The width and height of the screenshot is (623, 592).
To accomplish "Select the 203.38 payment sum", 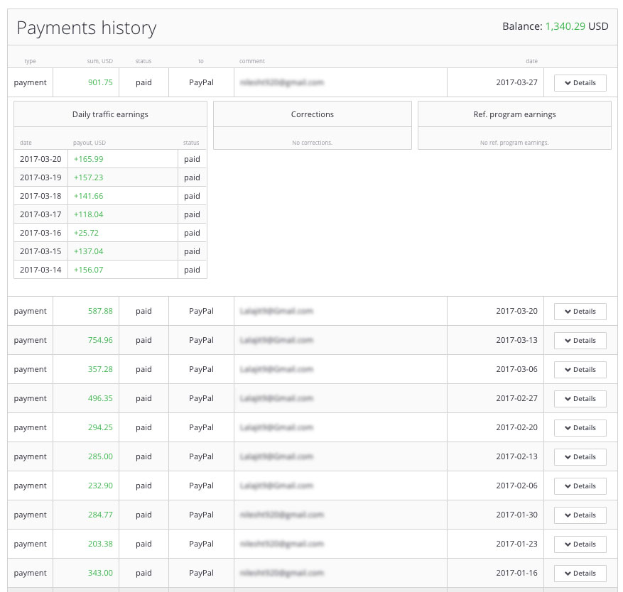I will tap(100, 544).
